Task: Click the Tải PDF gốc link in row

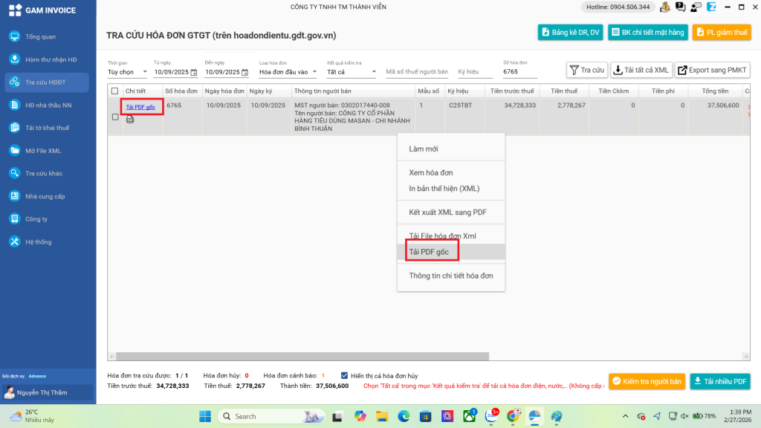Action: 140,107
